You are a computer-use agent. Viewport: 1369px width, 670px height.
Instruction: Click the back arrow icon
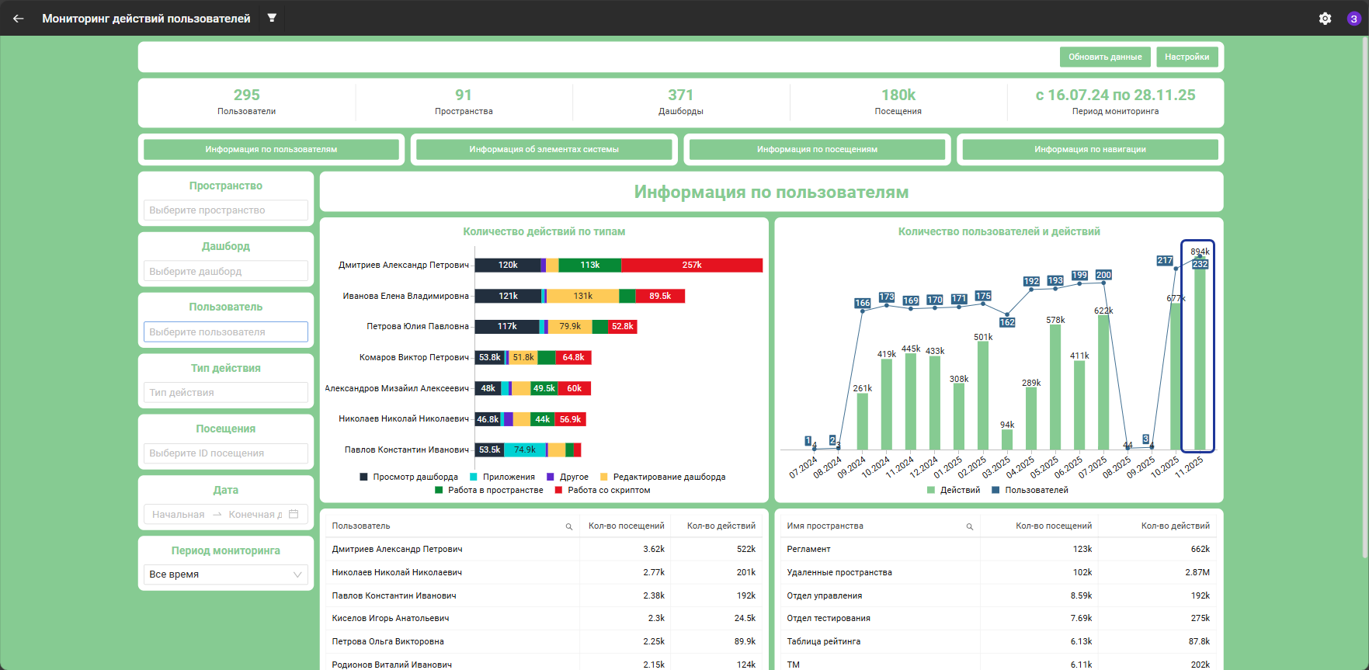[19, 18]
